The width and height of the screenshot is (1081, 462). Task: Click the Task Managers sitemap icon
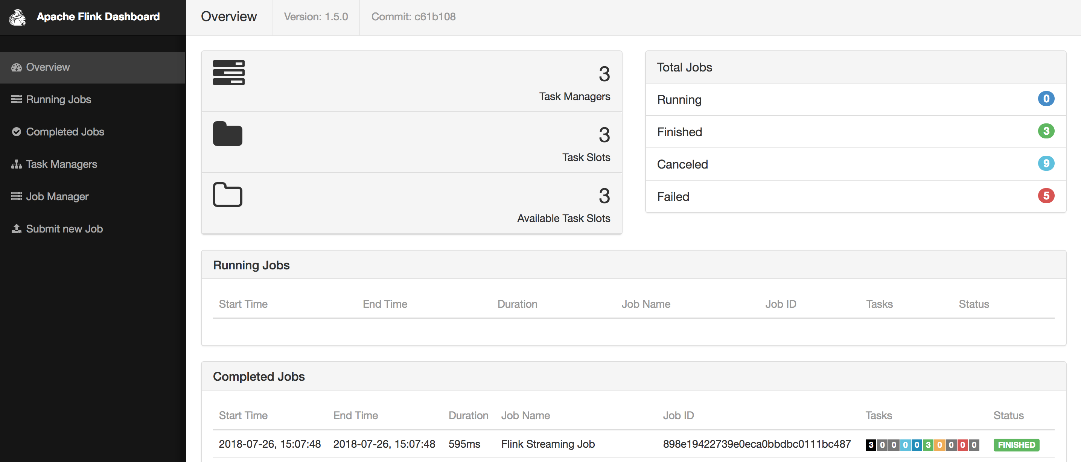tap(16, 164)
